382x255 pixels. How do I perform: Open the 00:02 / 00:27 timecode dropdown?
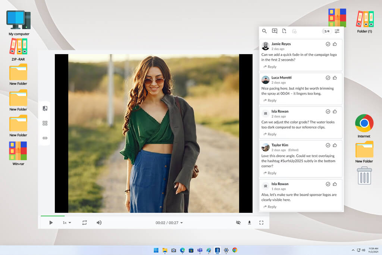pyautogui.click(x=169, y=223)
